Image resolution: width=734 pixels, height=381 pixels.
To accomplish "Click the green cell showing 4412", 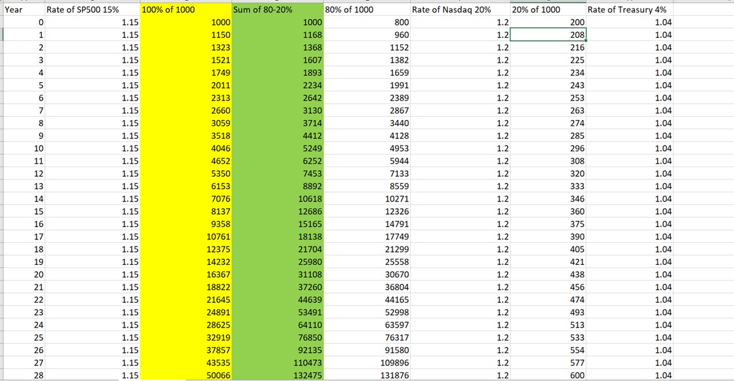I will [277, 136].
